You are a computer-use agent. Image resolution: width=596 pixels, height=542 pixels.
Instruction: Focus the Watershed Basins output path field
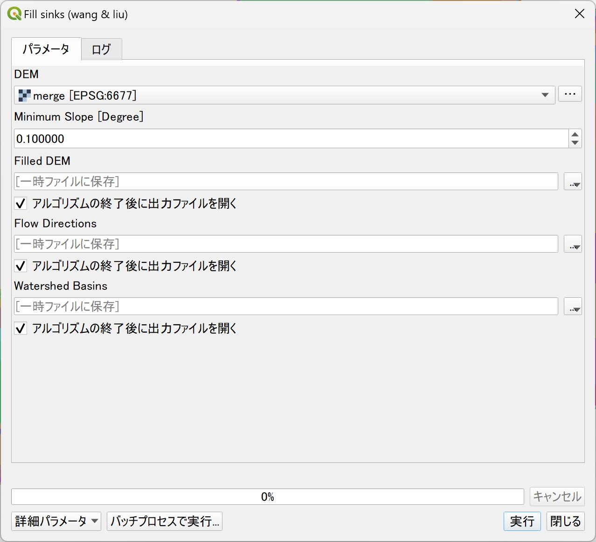286,306
